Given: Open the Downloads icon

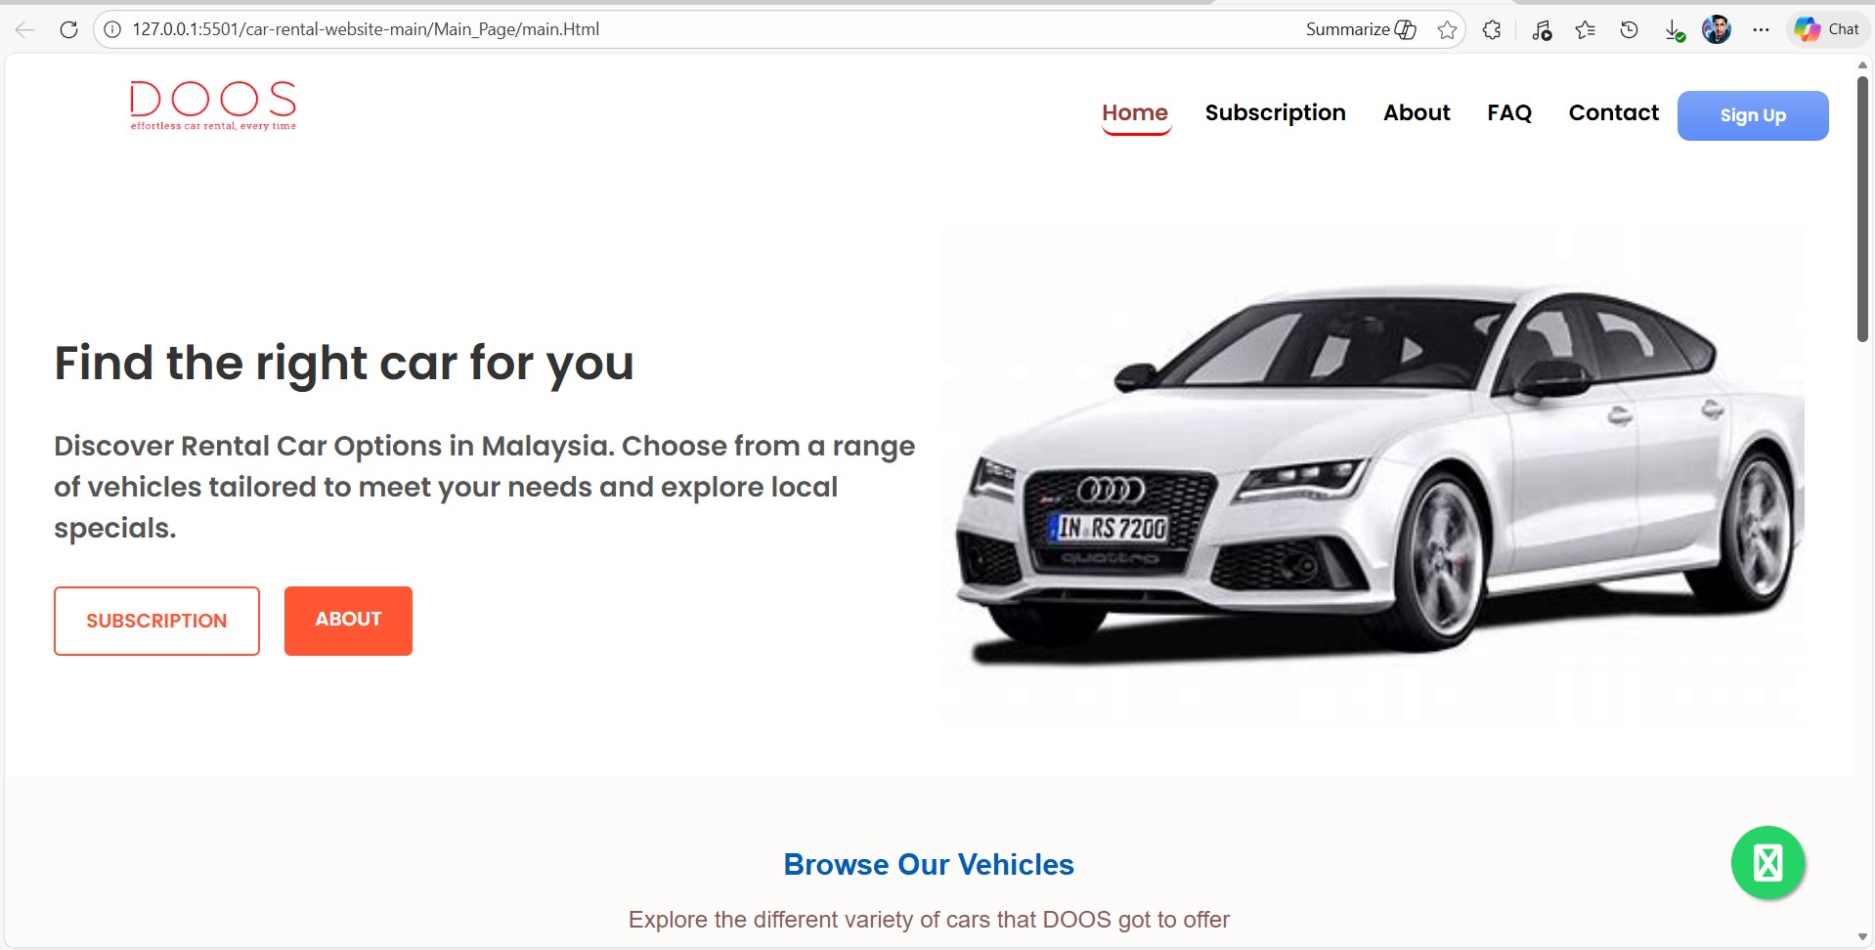Looking at the screenshot, I should [x=1674, y=30].
